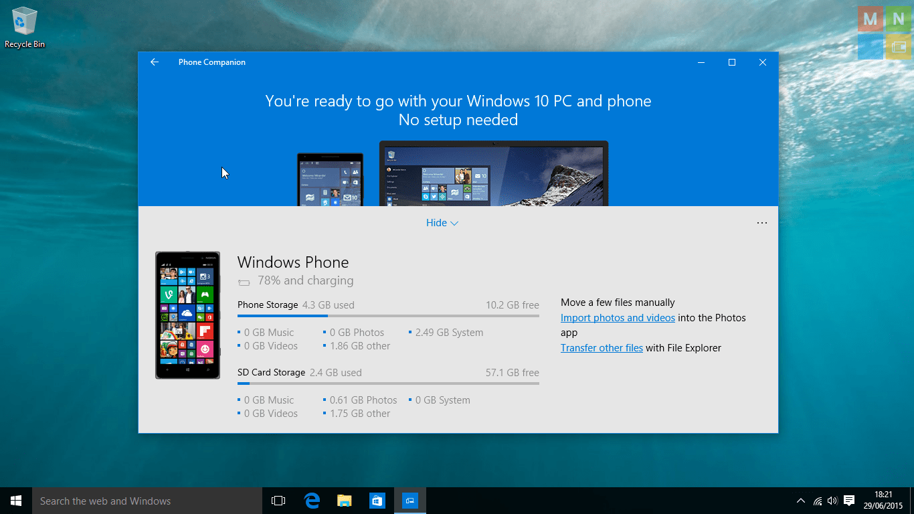914x514 pixels.
Task: Click the back arrow in Phone Companion
Action: (155, 62)
